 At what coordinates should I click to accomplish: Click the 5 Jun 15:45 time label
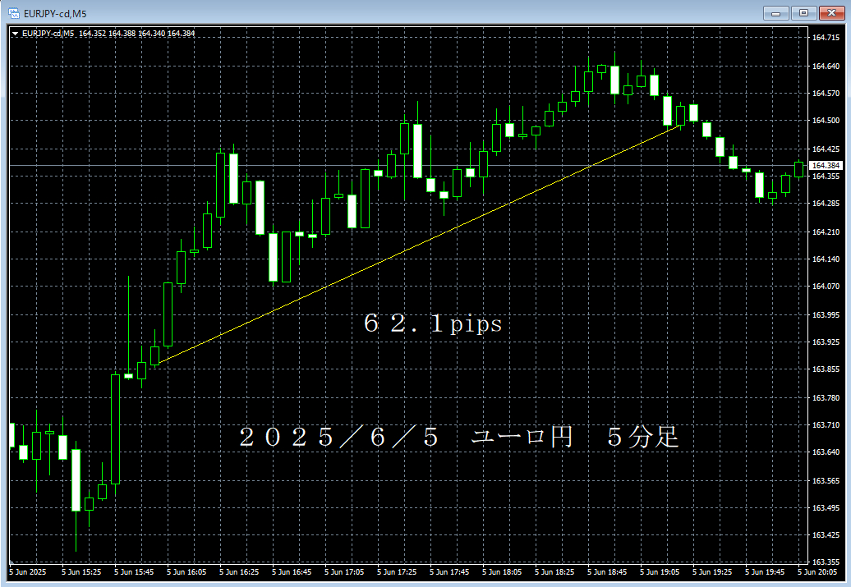pyautogui.click(x=134, y=572)
